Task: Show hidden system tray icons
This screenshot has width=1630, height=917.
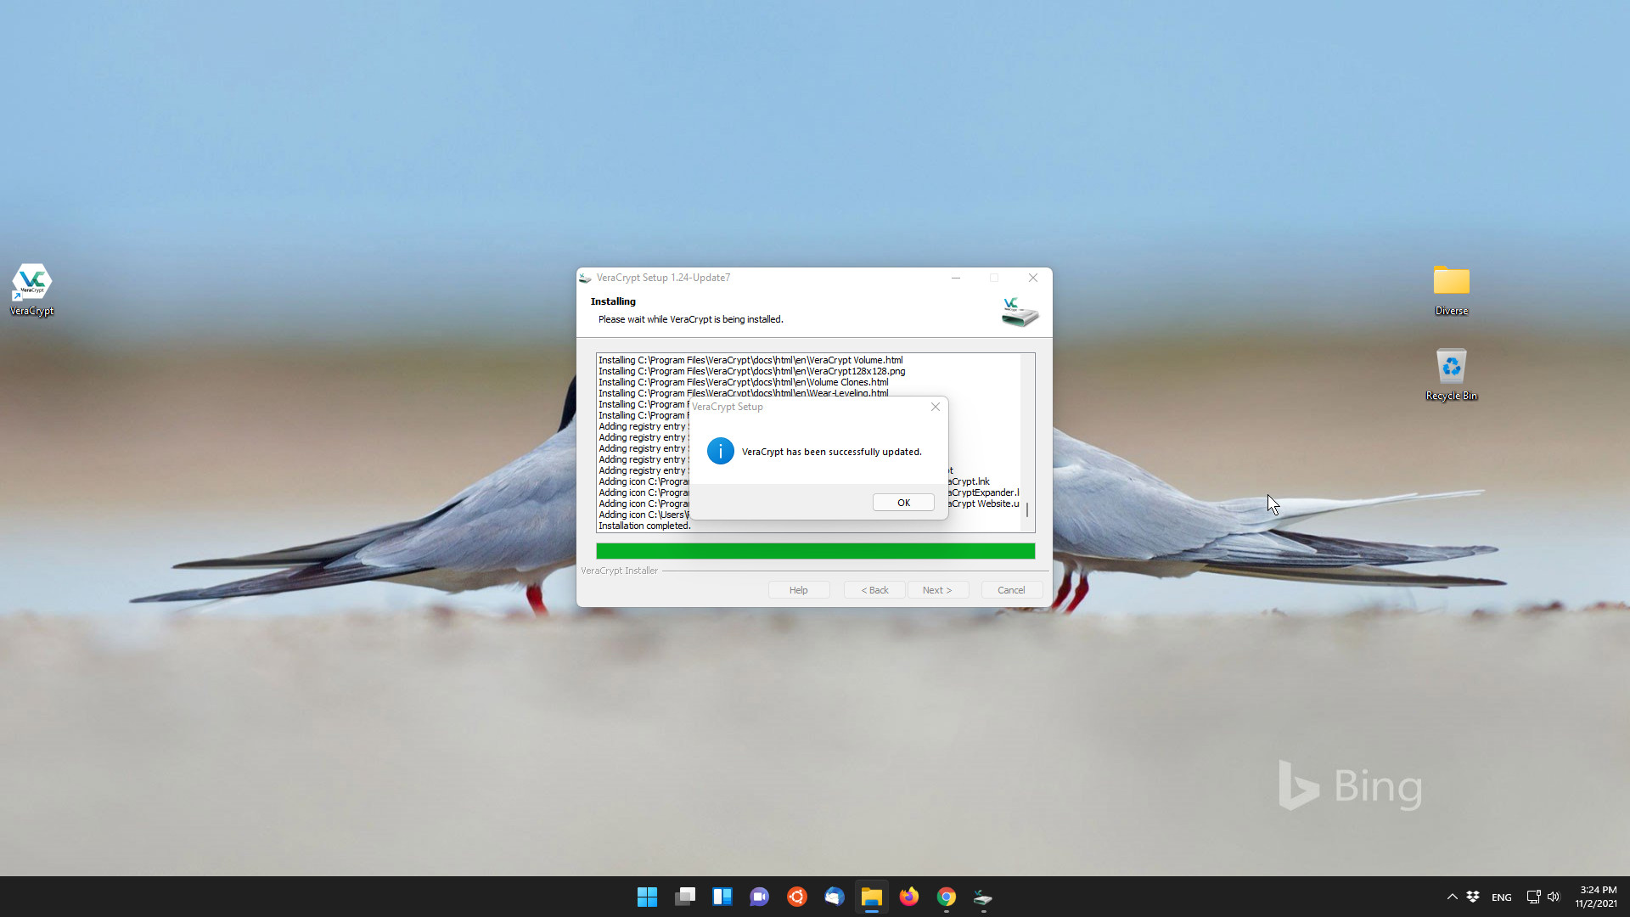Action: 1453,897
